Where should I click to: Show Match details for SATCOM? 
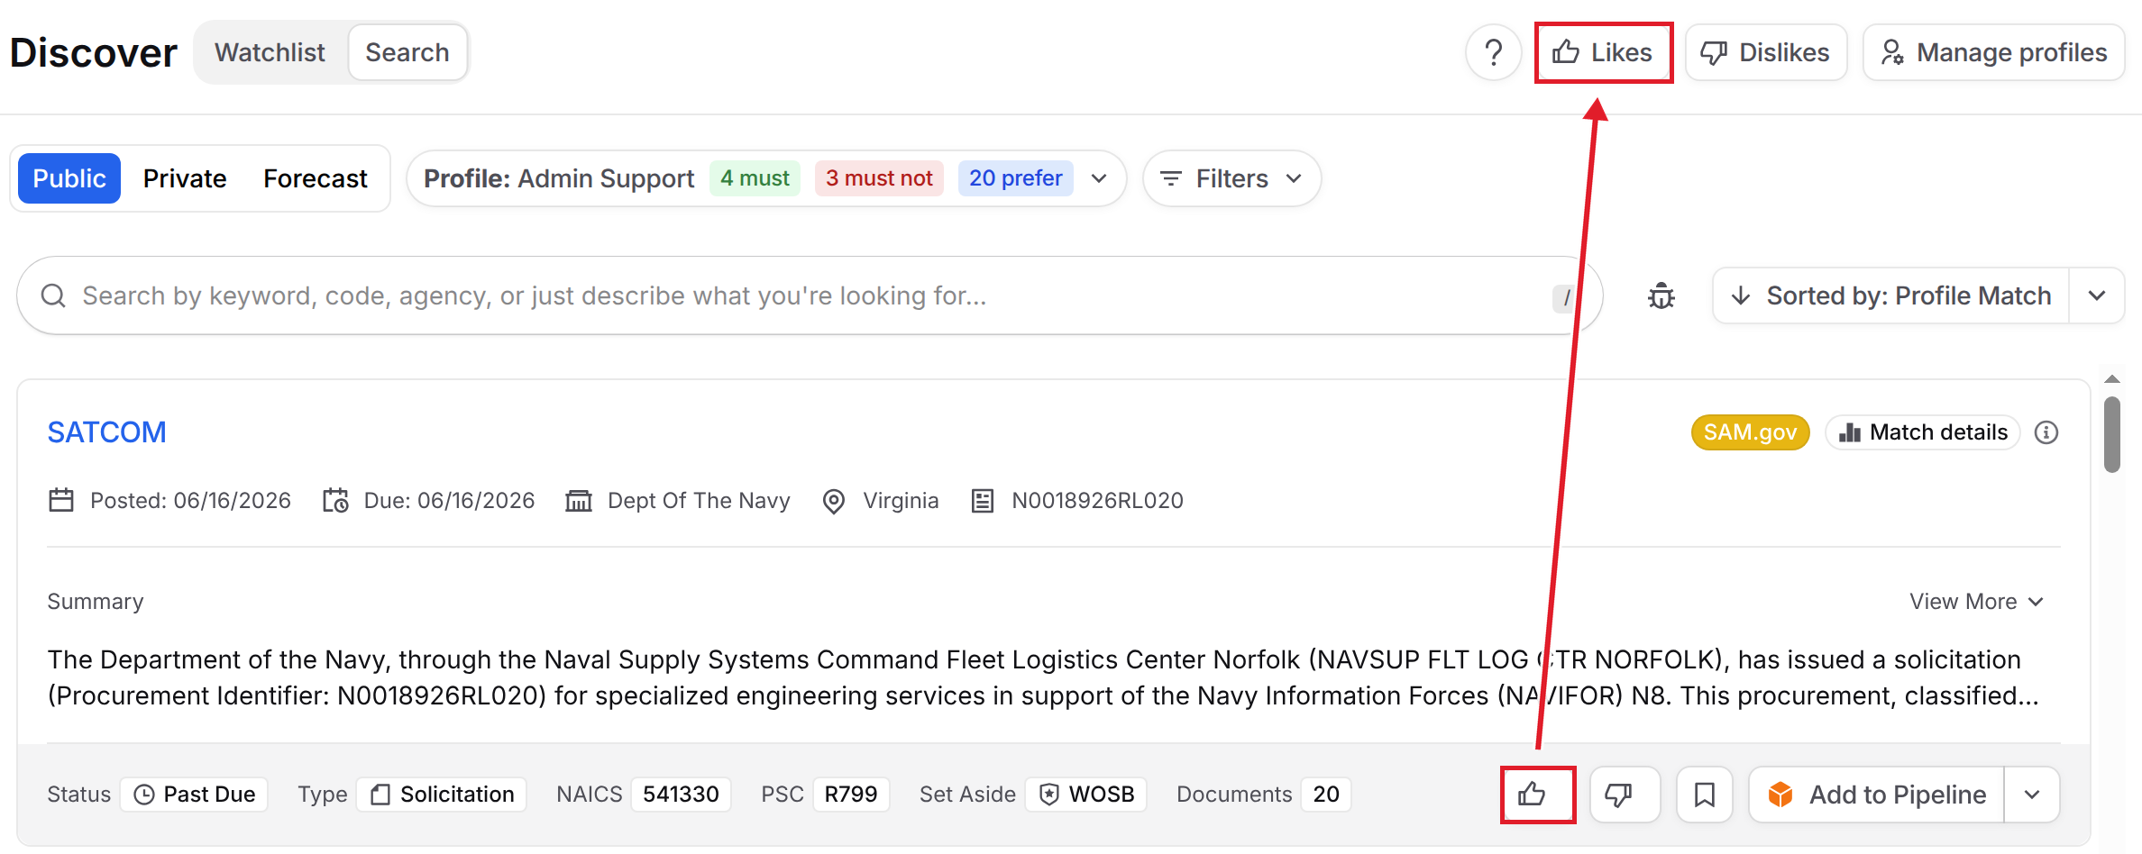point(1923,432)
